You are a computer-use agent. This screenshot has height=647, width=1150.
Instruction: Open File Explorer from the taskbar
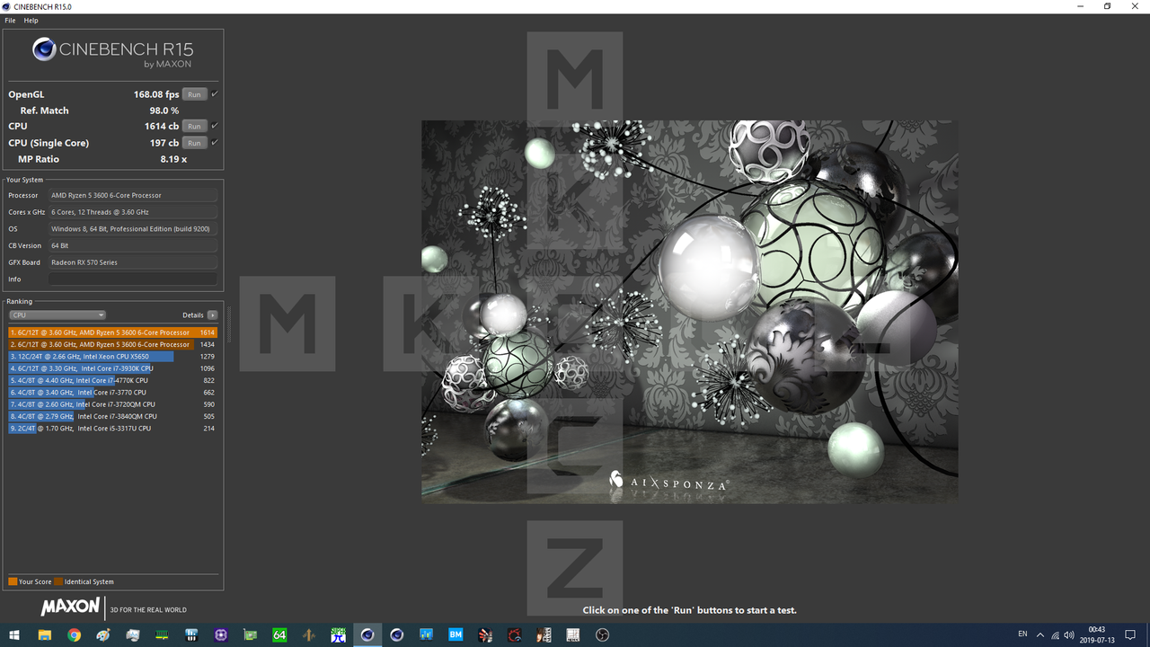point(44,634)
